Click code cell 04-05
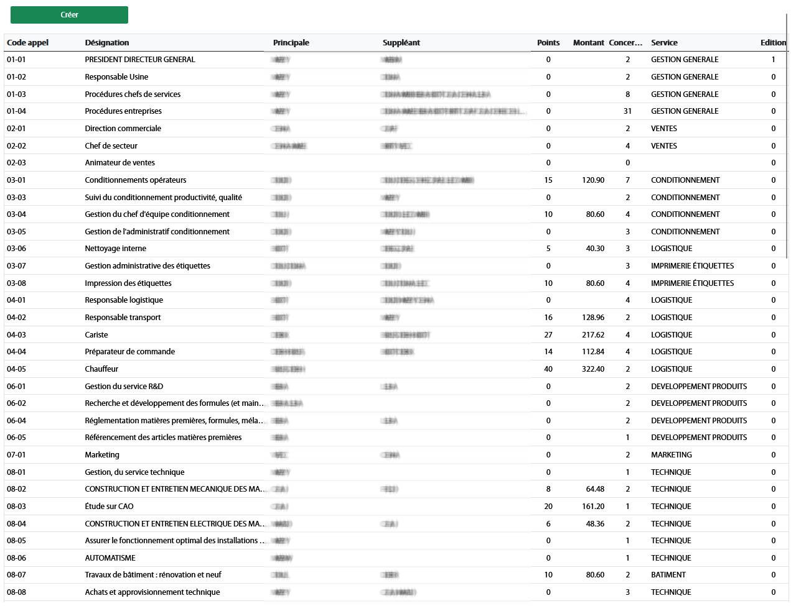This screenshot has height=606, width=791. [x=16, y=369]
